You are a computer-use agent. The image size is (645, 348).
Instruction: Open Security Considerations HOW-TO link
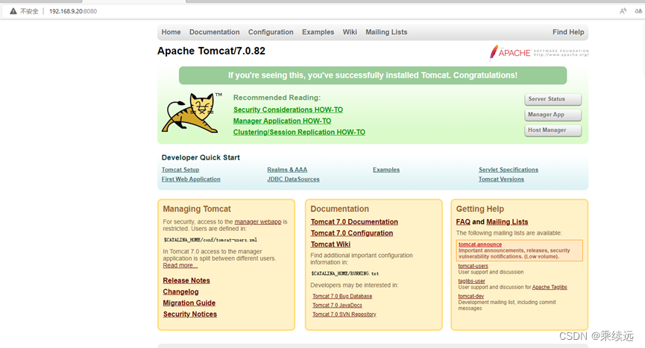(288, 110)
